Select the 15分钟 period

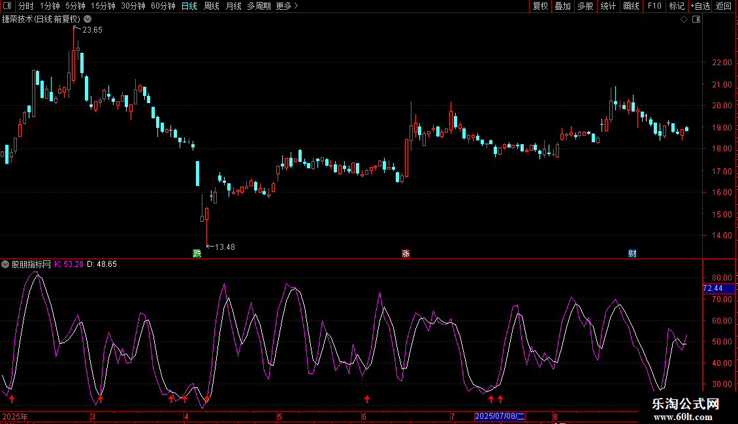[x=103, y=6]
